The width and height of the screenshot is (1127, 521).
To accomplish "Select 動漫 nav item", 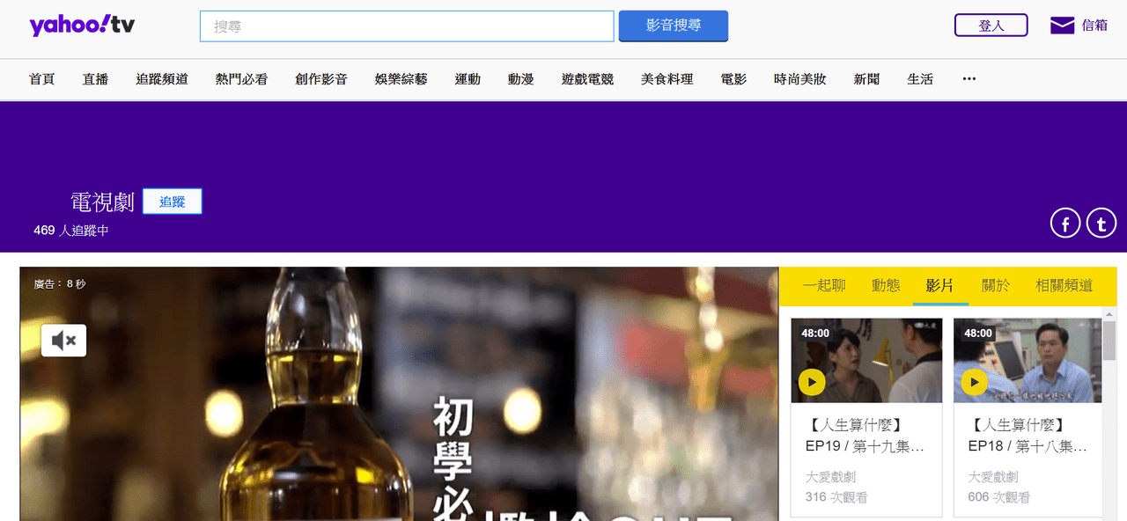I will [x=521, y=79].
